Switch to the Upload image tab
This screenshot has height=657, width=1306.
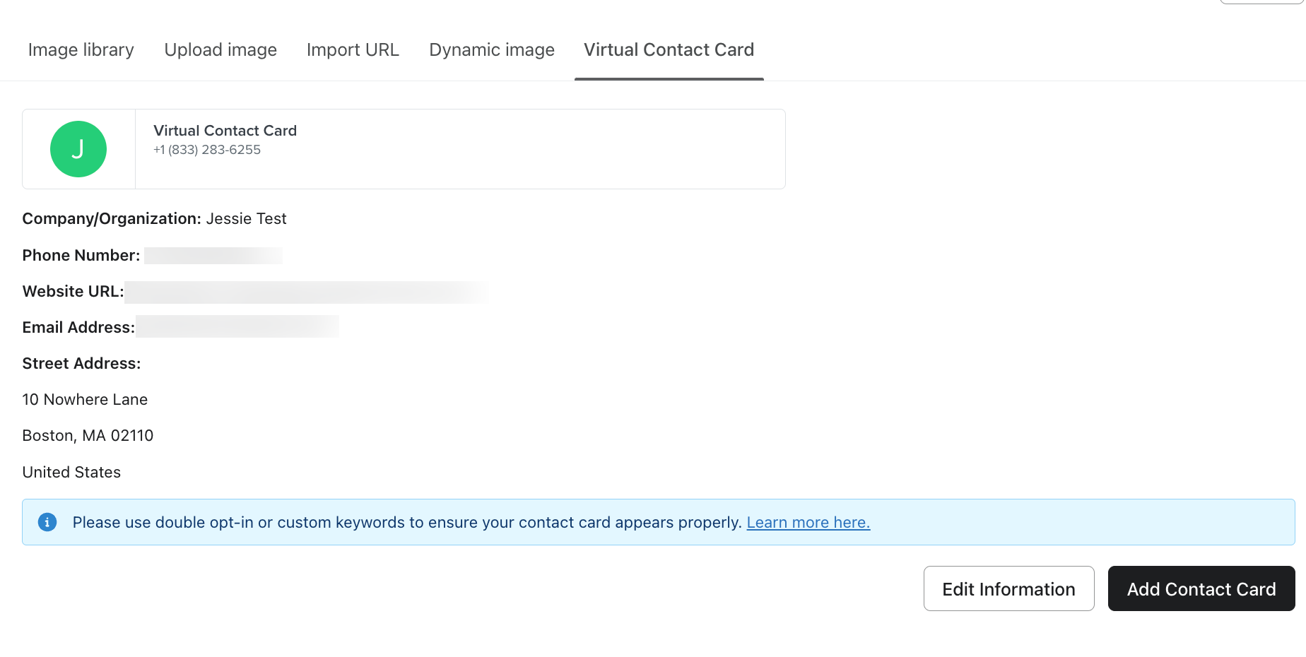tap(220, 50)
